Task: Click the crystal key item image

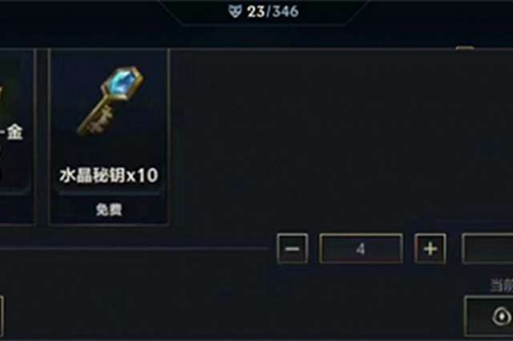Action: click(x=111, y=102)
